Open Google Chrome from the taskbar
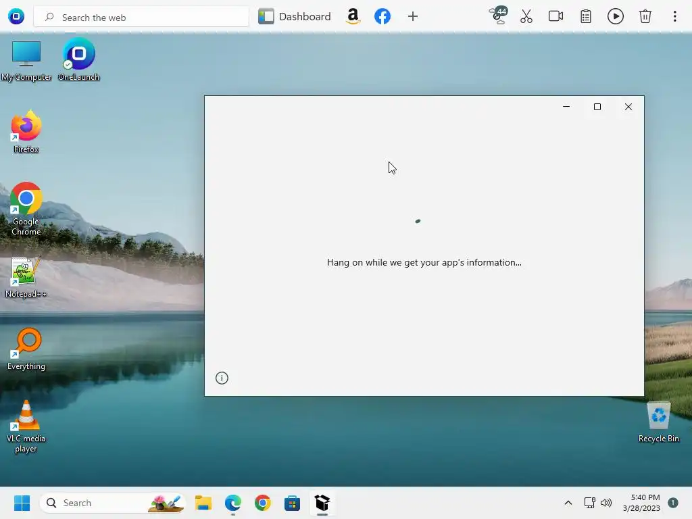Image resolution: width=692 pixels, height=519 pixels. pyautogui.click(x=263, y=503)
